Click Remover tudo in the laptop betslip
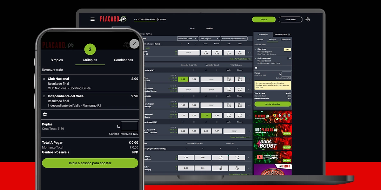Viewport: 381px width, 190px height. (260, 45)
